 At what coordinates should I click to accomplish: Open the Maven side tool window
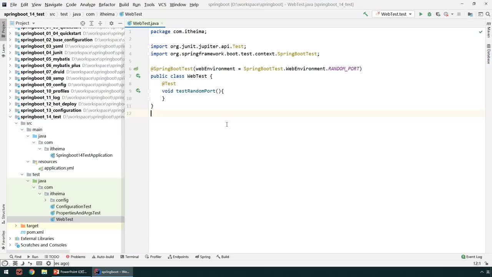pos(489,30)
